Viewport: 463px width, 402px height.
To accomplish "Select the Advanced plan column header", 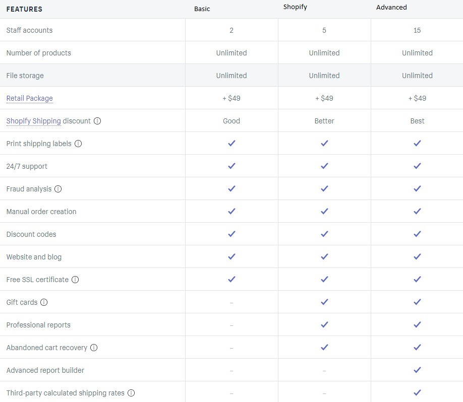I will click(x=391, y=8).
